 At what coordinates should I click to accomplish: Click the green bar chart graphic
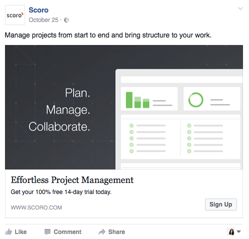137,100
